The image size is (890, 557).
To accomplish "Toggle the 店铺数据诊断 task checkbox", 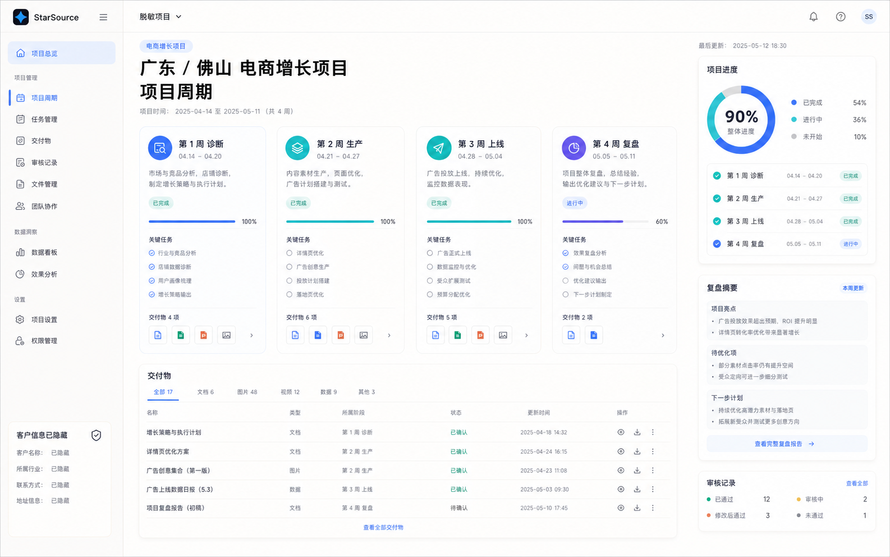I will point(152,267).
